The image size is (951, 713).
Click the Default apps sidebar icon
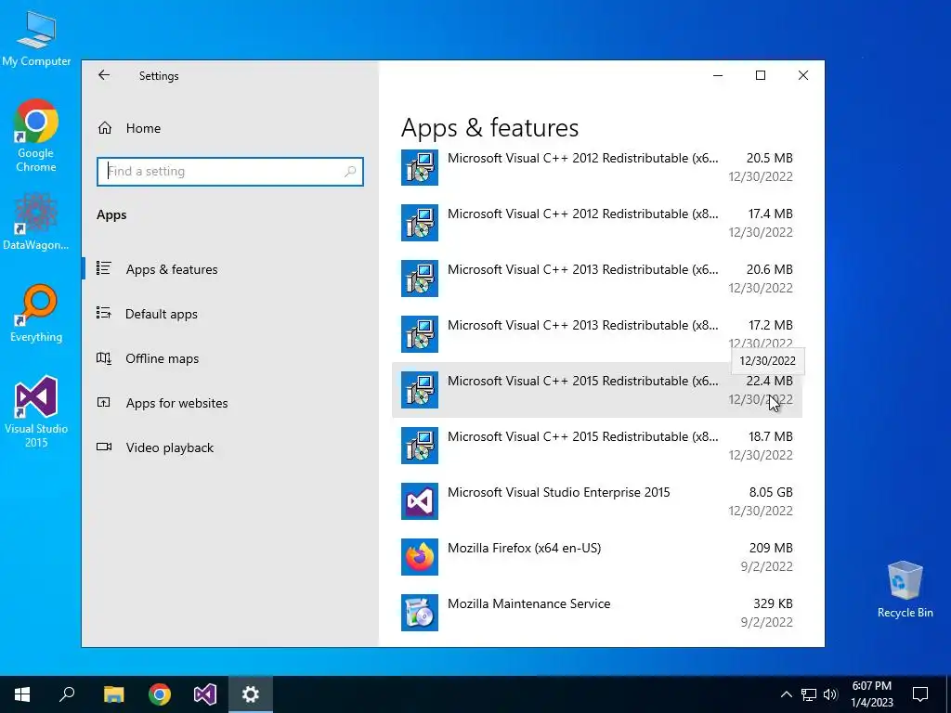(x=104, y=313)
